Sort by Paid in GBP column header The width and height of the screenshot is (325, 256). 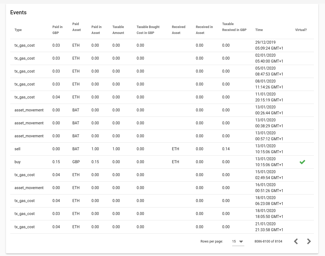(x=58, y=30)
